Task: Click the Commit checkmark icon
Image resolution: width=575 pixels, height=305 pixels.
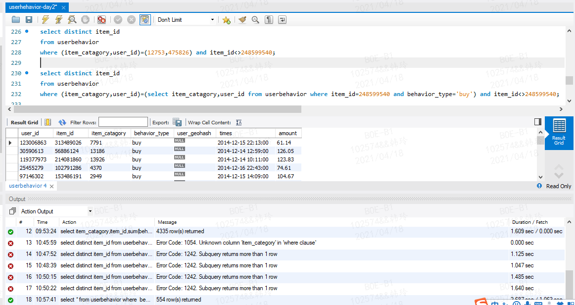Action: (x=118, y=20)
